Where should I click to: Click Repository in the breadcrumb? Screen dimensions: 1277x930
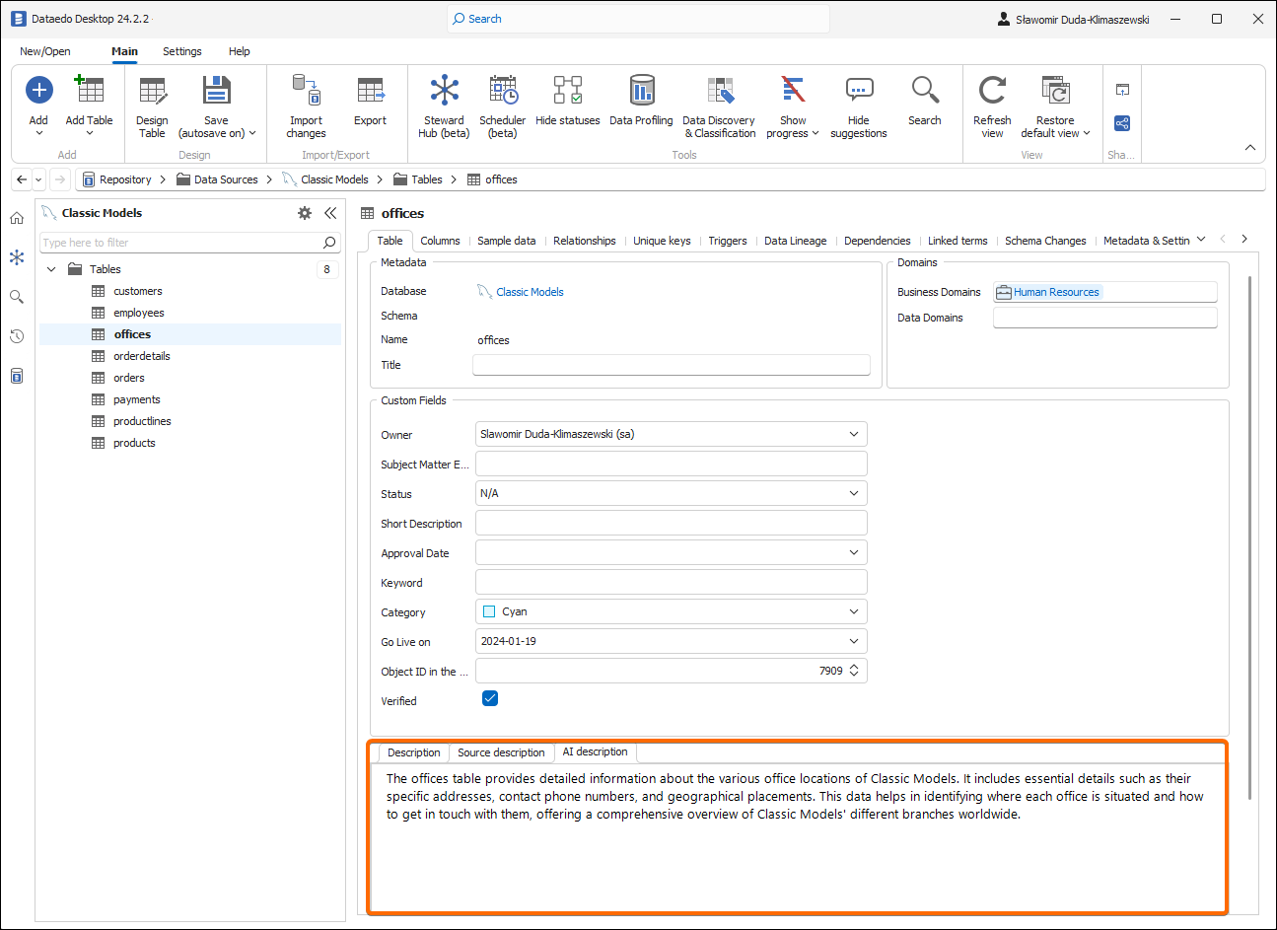(x=125, y=179)
